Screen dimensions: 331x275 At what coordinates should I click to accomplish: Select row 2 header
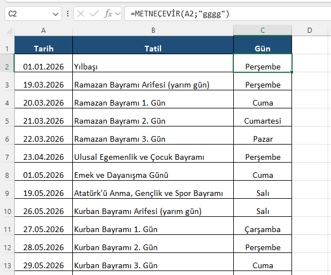[7, 63]
